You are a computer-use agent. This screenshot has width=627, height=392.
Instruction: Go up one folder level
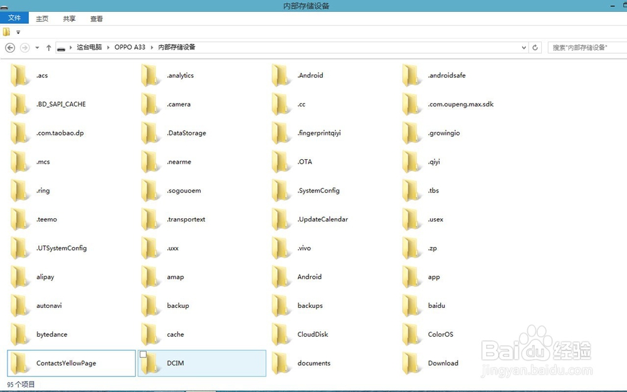(48, 48)
